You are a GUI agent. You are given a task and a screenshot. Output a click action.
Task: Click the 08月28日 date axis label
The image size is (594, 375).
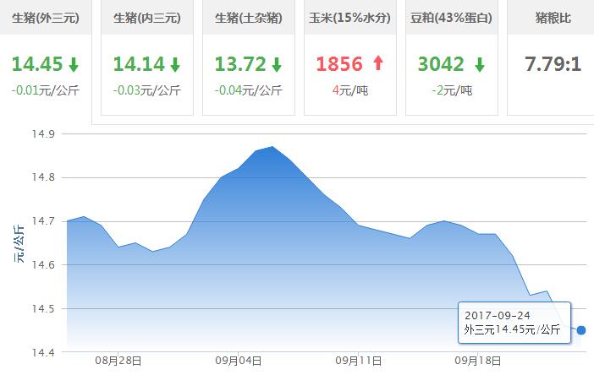[x=118, y=360]
